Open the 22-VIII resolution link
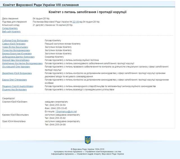Screen dimensions: 180x159 (76, 22)
